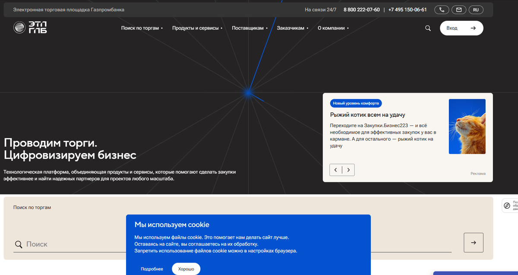Show next banner slide arrow

[x=348, y=170]
